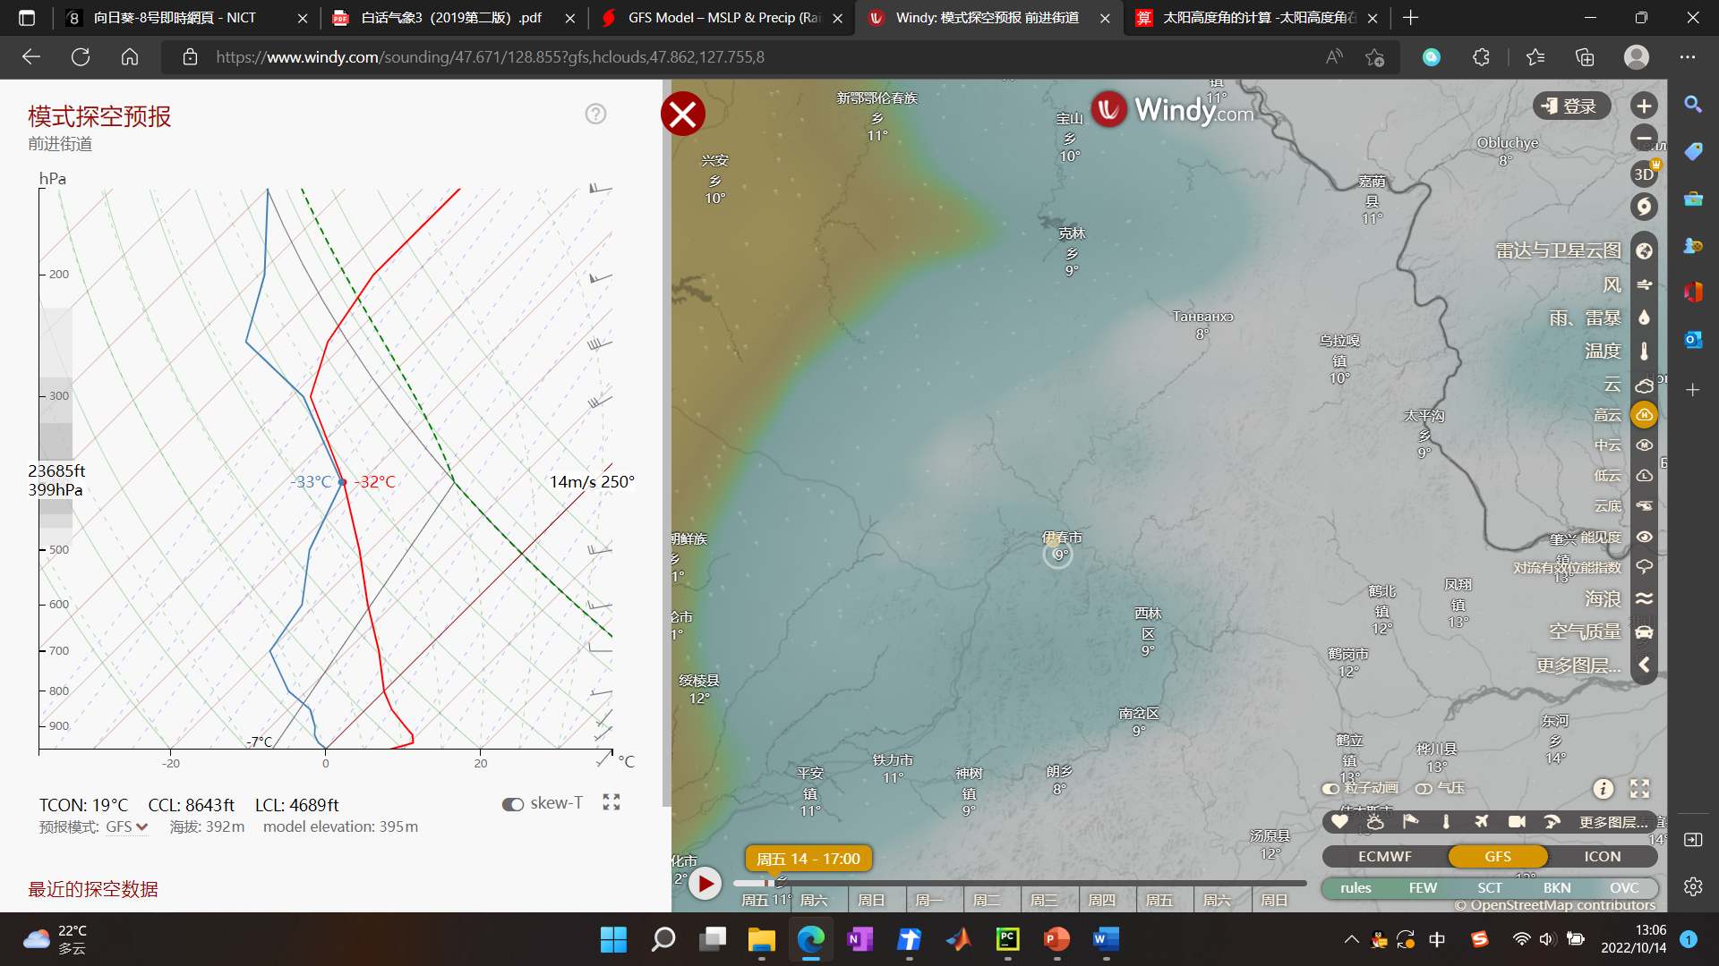Toggle the skew-T switch
Screen dimensions: 1719x966
click(x=513, y=804)
